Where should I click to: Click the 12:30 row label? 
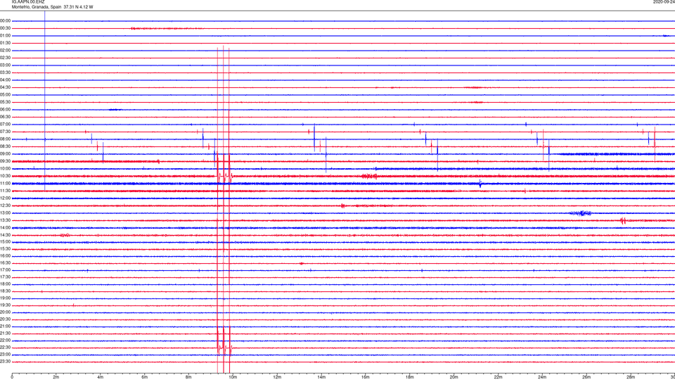coord(6,205)
